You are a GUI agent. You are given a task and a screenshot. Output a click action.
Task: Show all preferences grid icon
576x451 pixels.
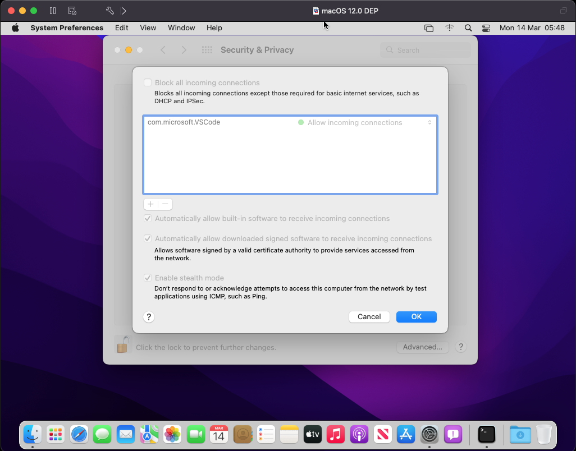point(207,50)
